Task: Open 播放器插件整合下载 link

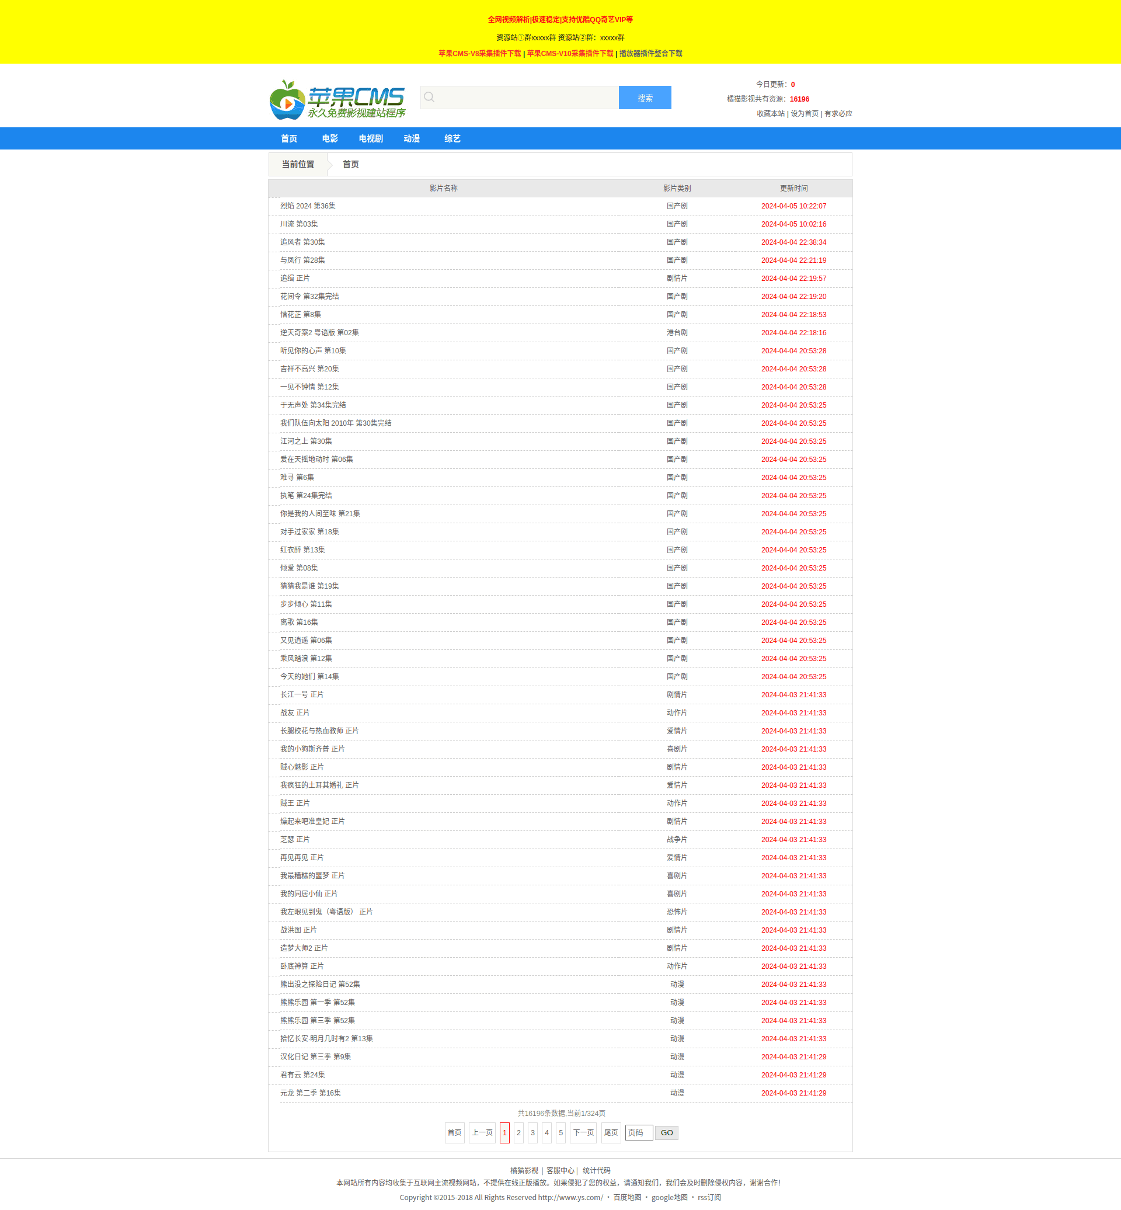Action: [x=650, y=53]
